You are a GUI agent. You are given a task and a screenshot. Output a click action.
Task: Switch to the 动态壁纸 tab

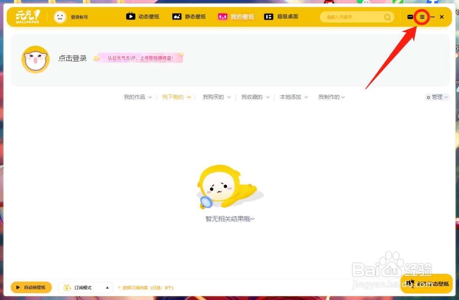[143, 16]
